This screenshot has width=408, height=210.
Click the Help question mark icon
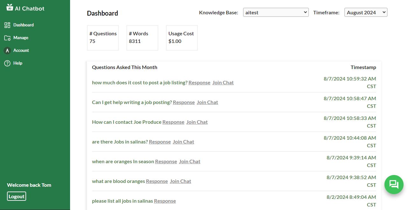click(x=7, y=63)
